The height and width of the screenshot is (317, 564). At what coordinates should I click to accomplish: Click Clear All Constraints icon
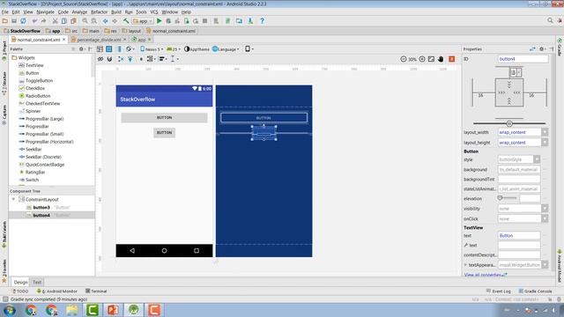coord(121,59)
